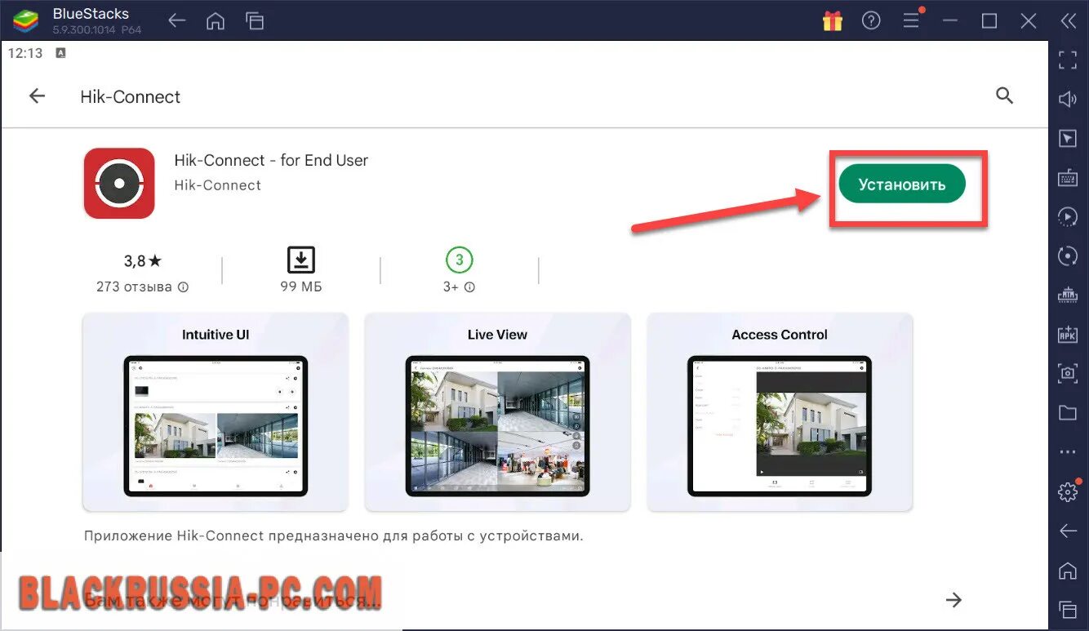Open the Hik-Connect developer link
This screenshot has width=1089, height=631.
coord(218,185)
